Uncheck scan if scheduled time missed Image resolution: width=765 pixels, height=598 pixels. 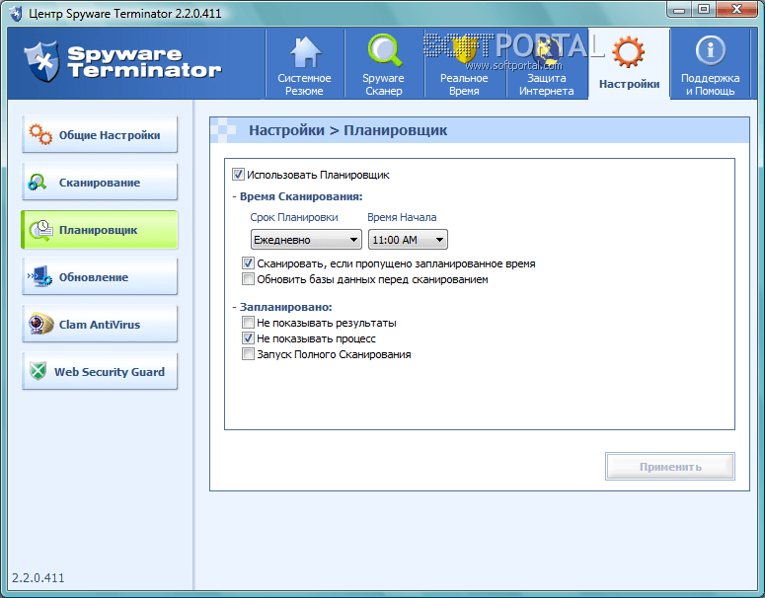point(248,263)
